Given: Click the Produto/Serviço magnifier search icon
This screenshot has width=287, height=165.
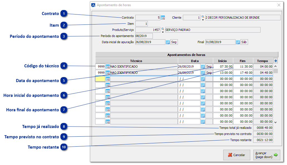Looking at the screenshot, I should 163,29.
